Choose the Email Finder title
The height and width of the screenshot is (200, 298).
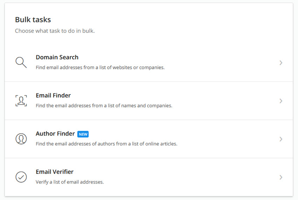point(53,95)
